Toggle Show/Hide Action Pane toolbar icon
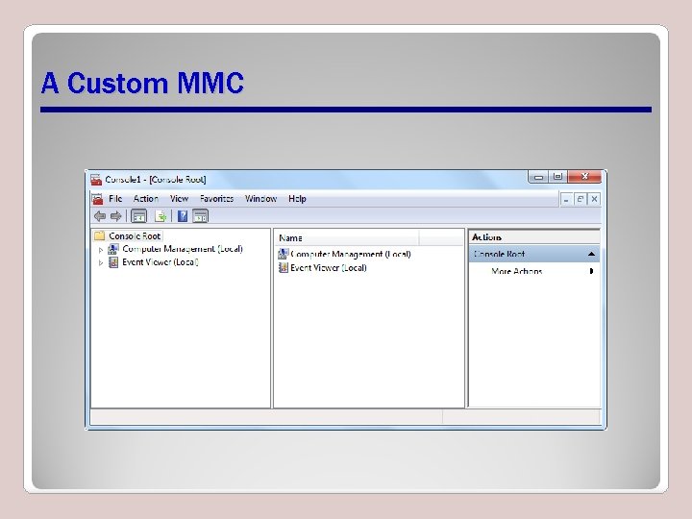692x519 pixels. point(200,216)
